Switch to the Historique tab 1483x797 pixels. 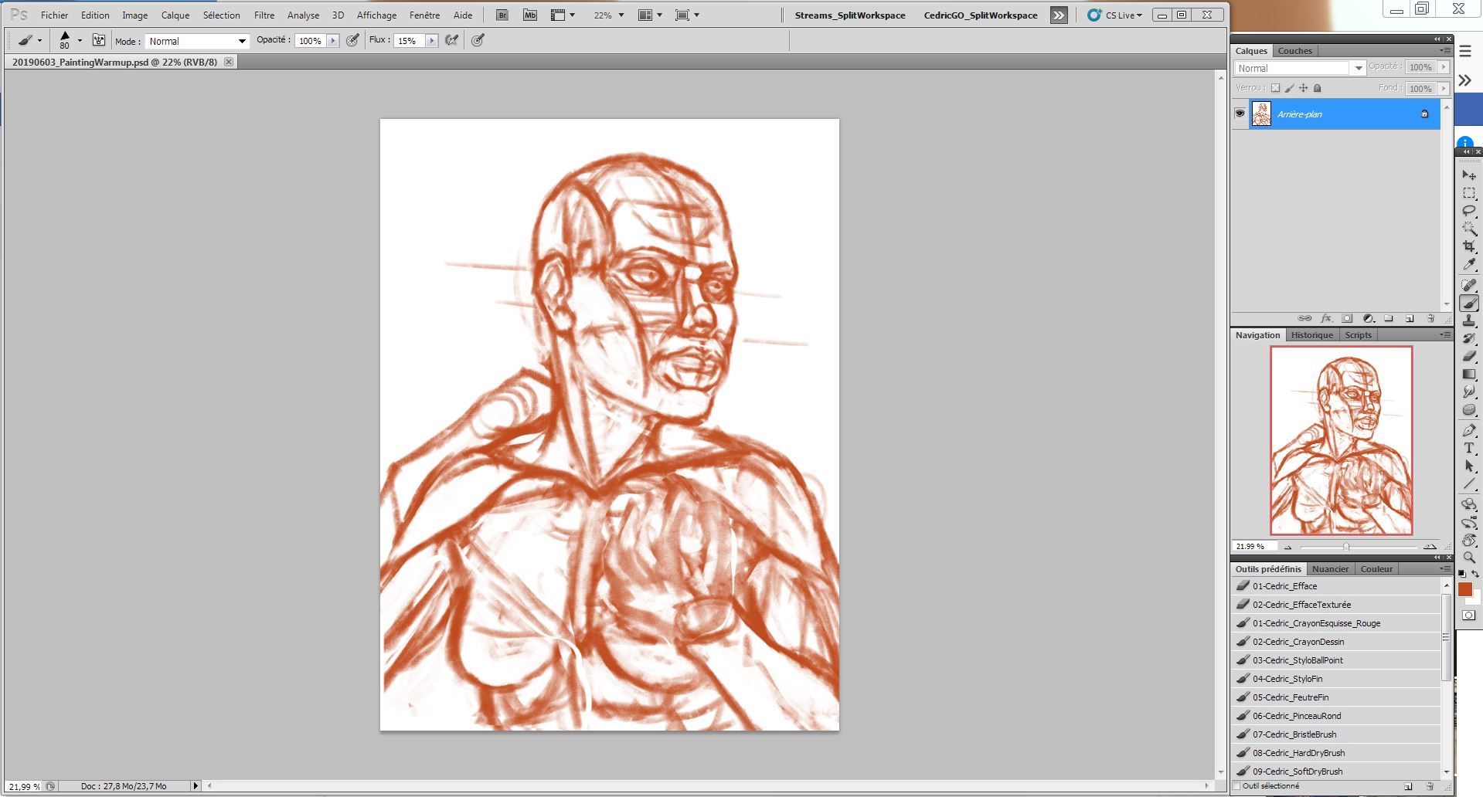pyautogui.click(x=1311, y=335)
